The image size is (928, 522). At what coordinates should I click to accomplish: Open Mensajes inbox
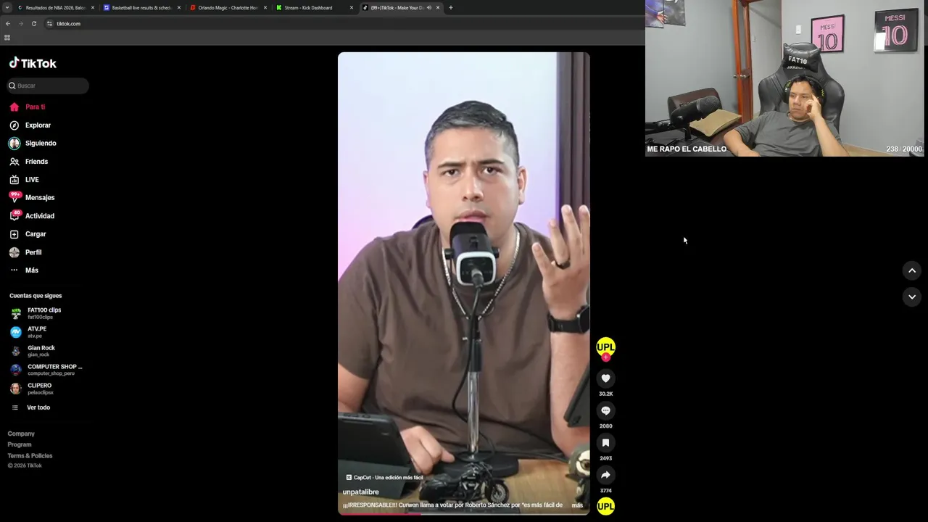40,198
